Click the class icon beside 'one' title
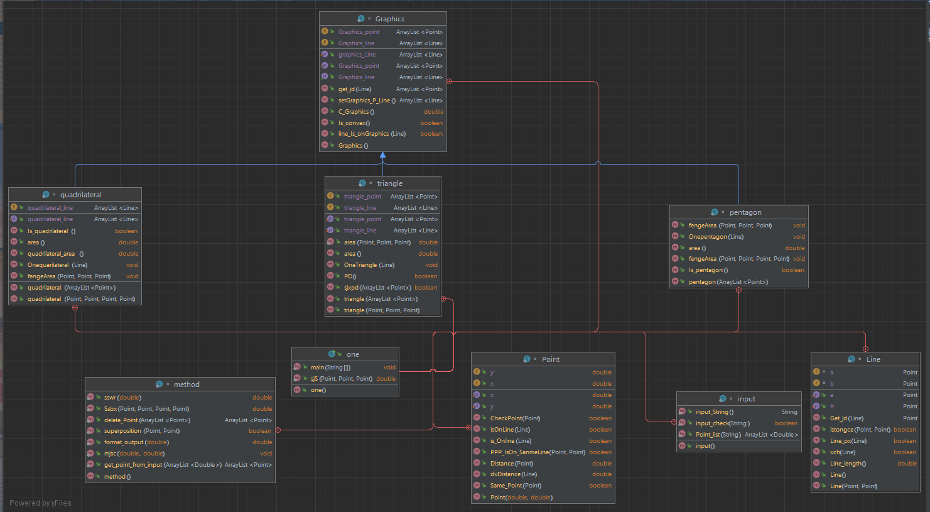Viewport: 930px width, 512px height. click(331, 354)
